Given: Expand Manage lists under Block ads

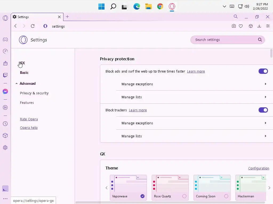Looking at the screenshot, I should click(194, 97).
